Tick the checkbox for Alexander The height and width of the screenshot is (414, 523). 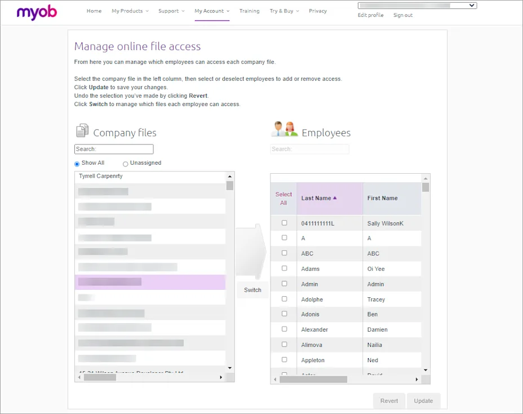click(x=284, y=329)
